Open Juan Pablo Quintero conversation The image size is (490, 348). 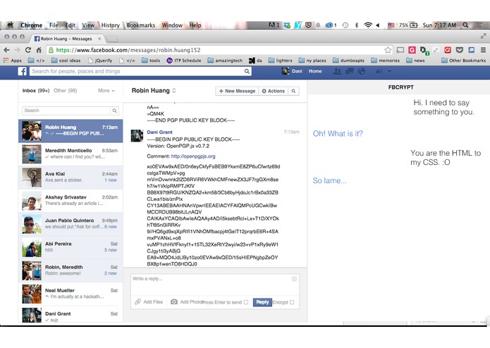71,224
